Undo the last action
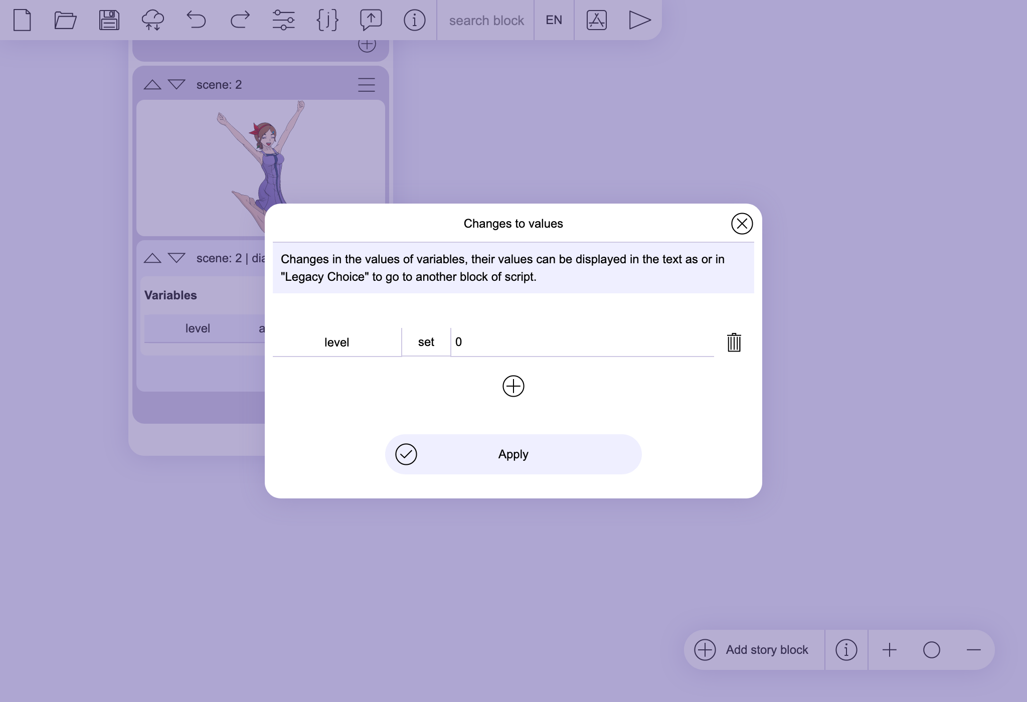 coord(196,20)
